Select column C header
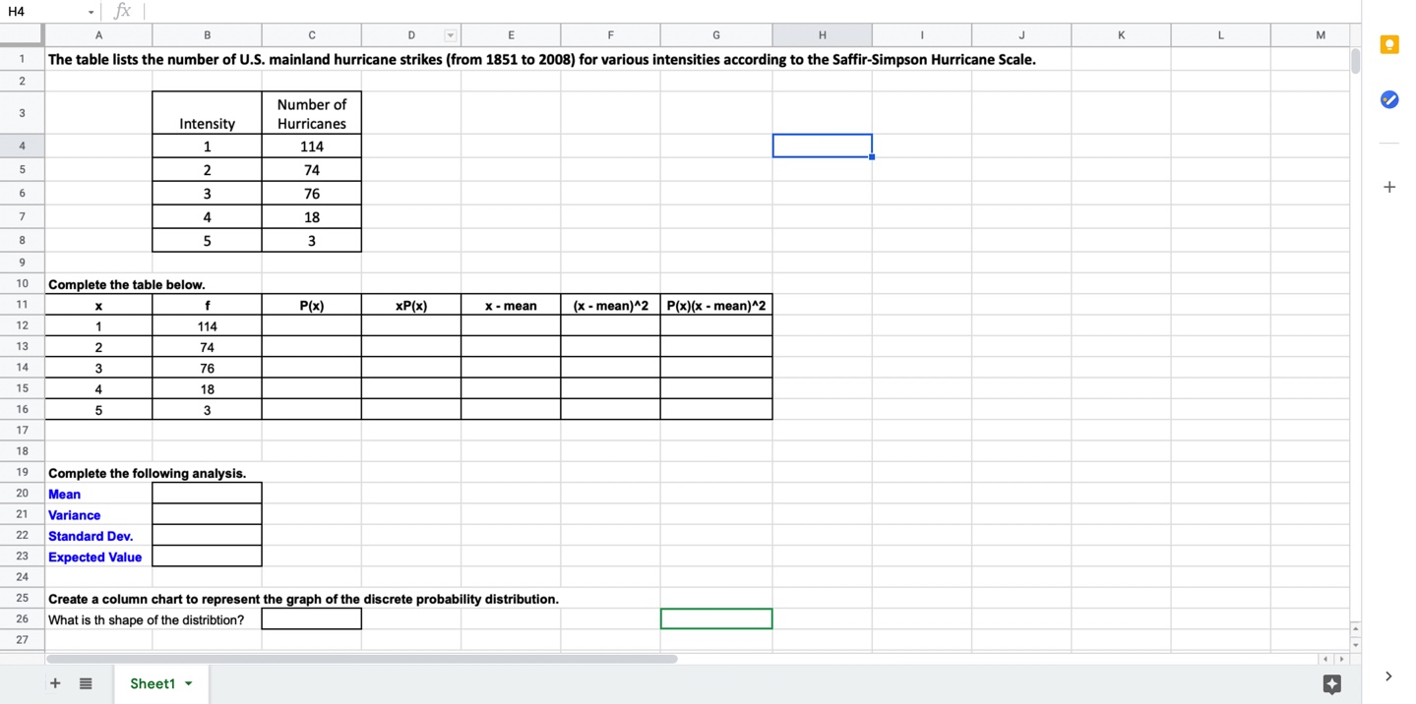Screen dimensions: 1416x704 pos(311,35)
